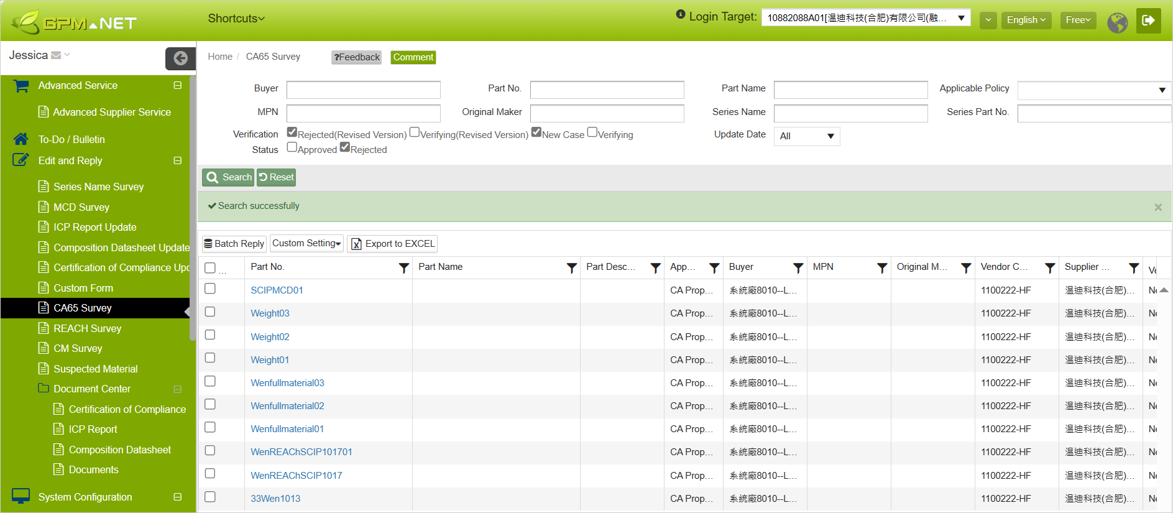Click the Reset button
Viewport: 1173px width, 513px height.
pos(276,177)
